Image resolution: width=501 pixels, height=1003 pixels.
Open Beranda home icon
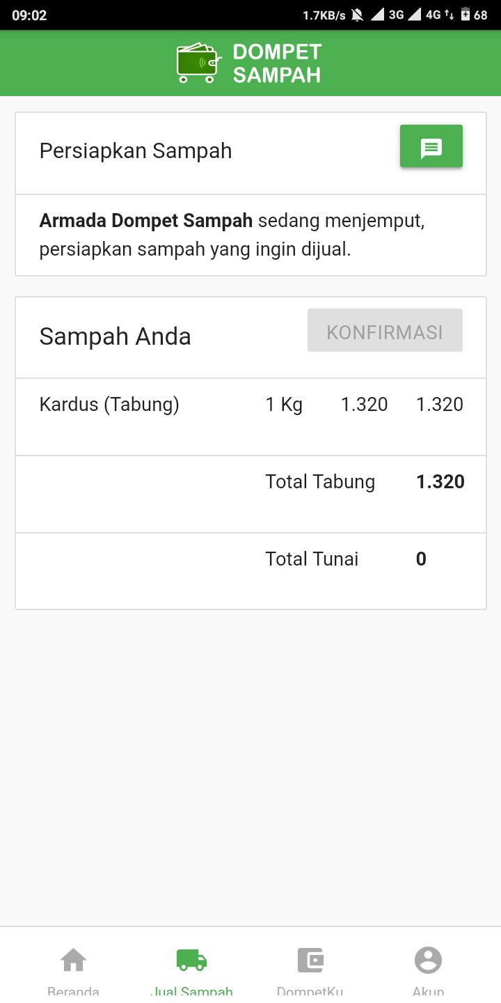pyautogui.click(x=74, y=960)
